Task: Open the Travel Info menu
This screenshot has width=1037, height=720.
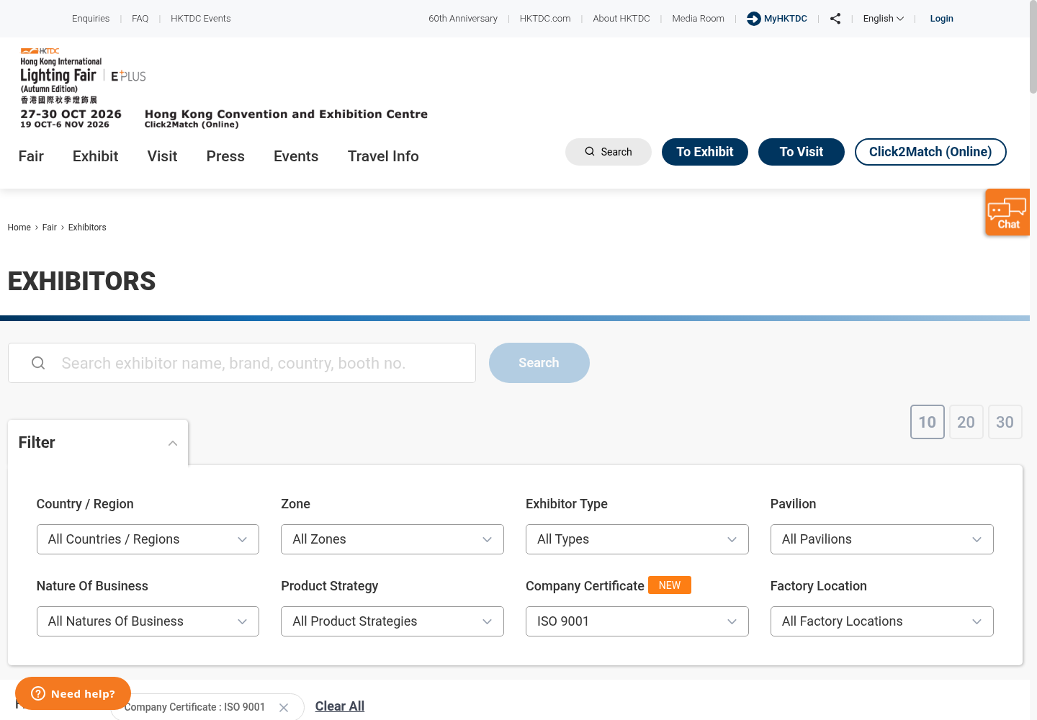Action: click(x=383, y=156)
